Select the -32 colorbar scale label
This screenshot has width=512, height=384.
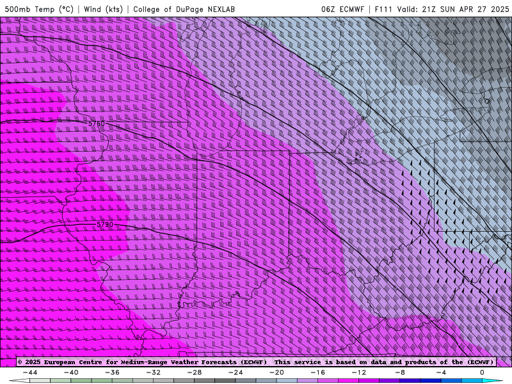(154, 372)
